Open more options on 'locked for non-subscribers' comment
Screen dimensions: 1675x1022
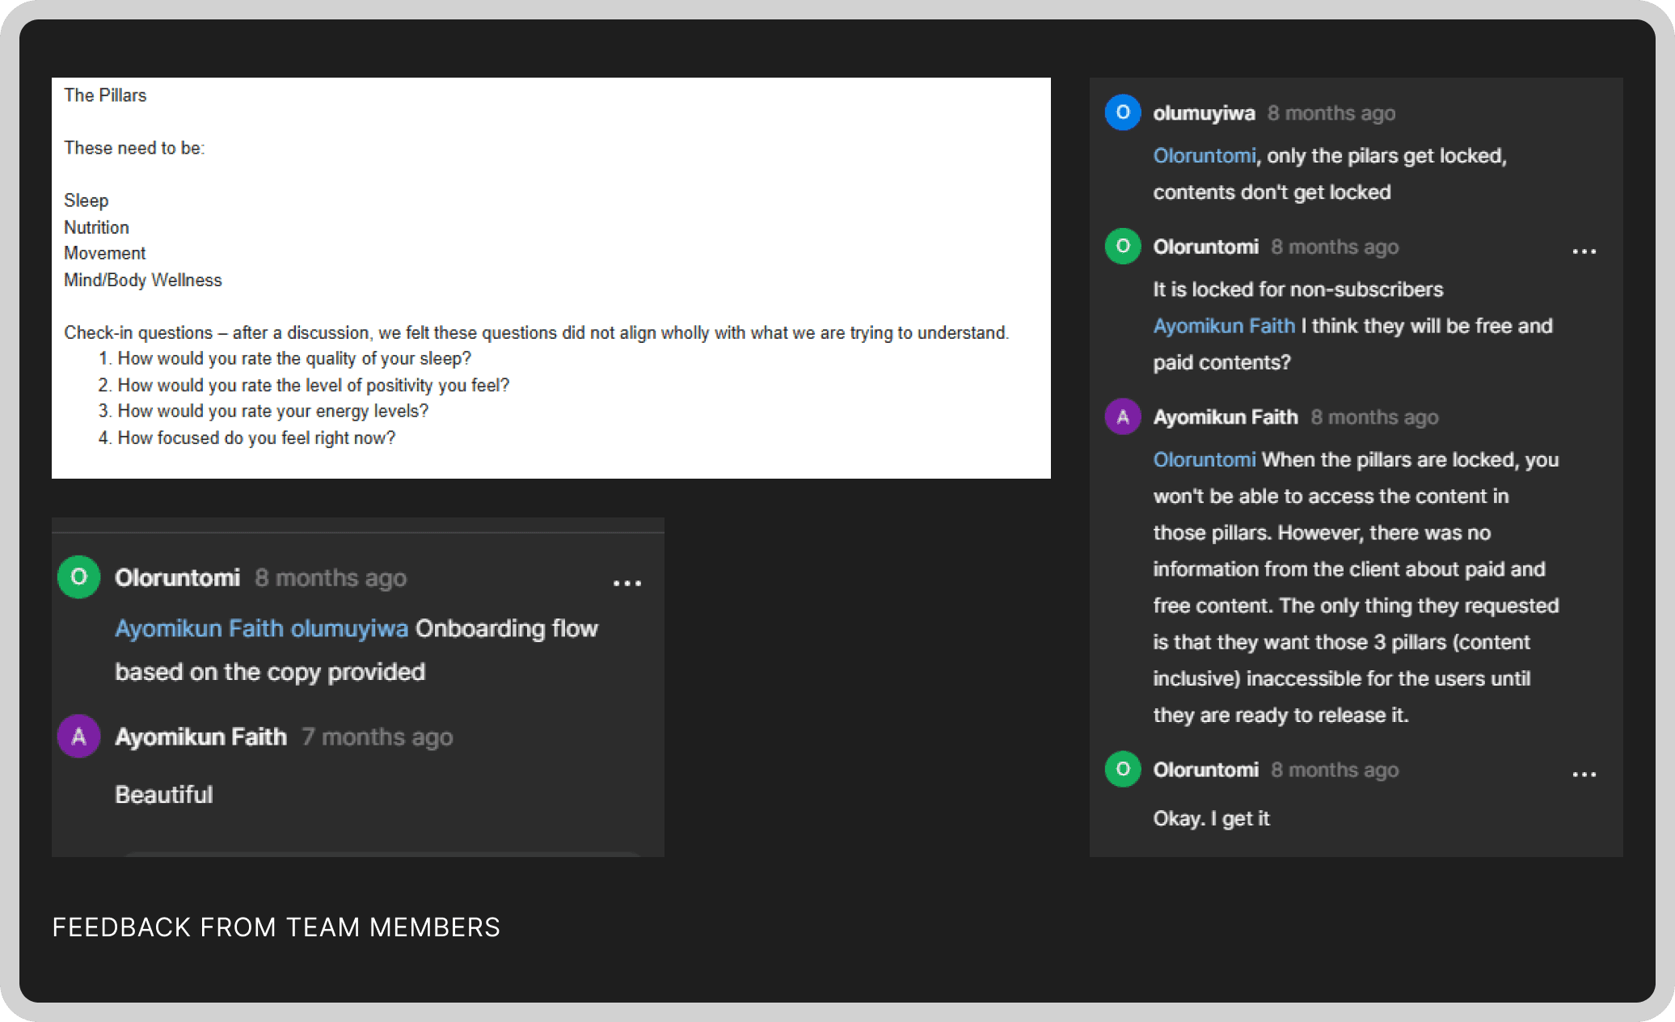pyautogui.click(x=1584, y=251)
